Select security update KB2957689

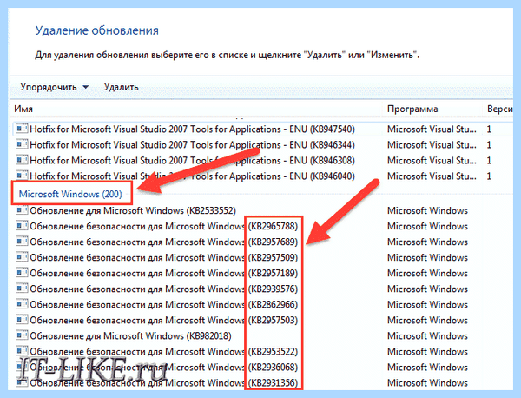(164, 242)
